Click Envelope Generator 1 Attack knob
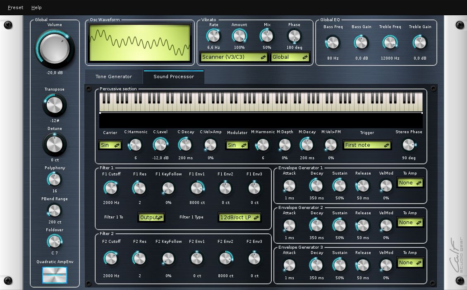Image resolution: width=467 pixels, height=290 pixels. 289,186
